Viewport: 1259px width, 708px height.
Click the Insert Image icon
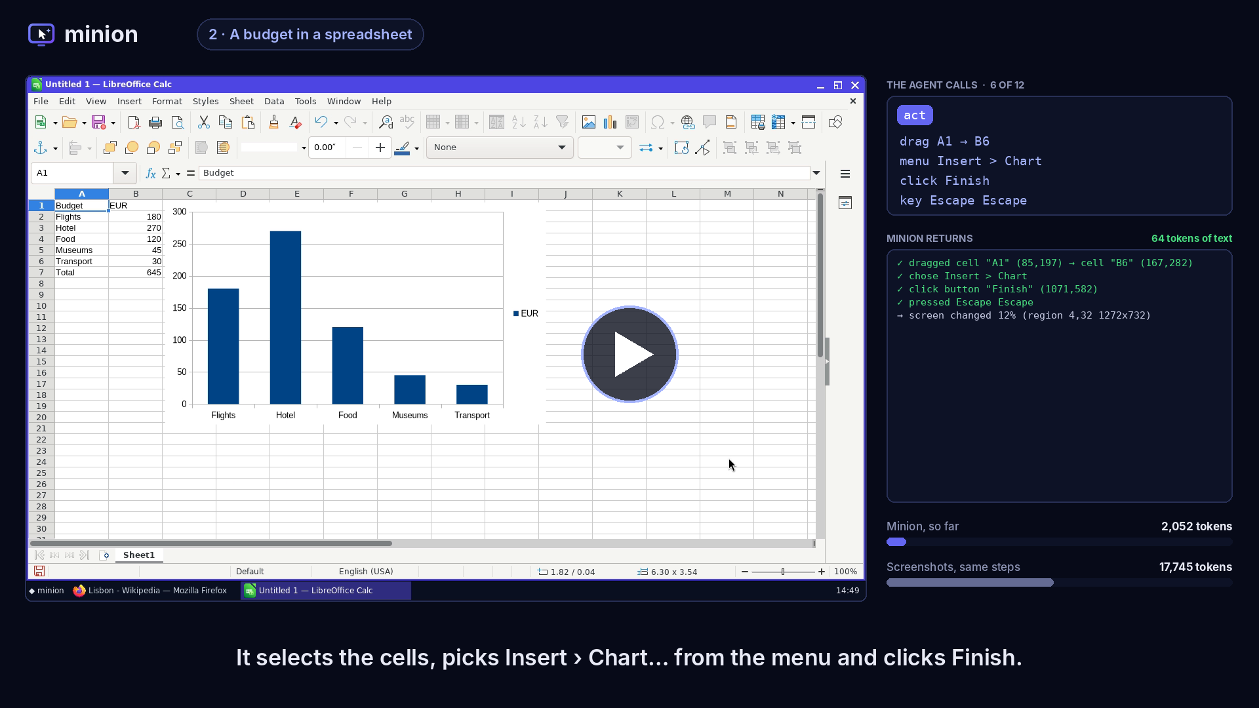(x=589, y=123)
